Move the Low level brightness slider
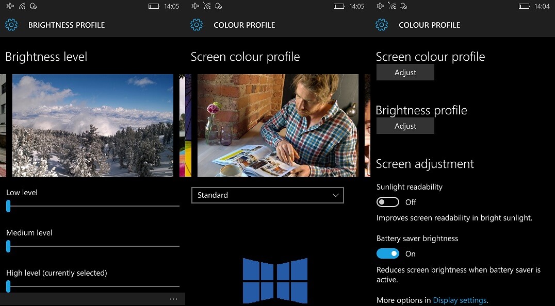 coord(8,206)
